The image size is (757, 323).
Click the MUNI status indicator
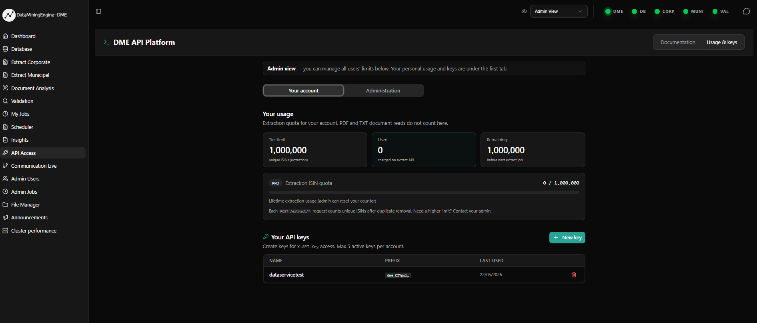click(693, 11)
